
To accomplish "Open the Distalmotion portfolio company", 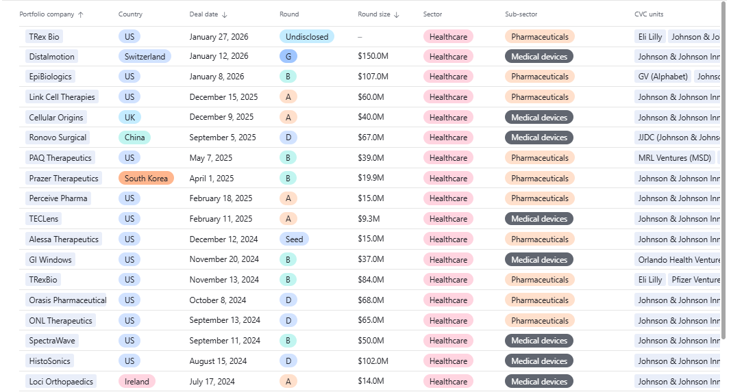I will tap(52, 57).
